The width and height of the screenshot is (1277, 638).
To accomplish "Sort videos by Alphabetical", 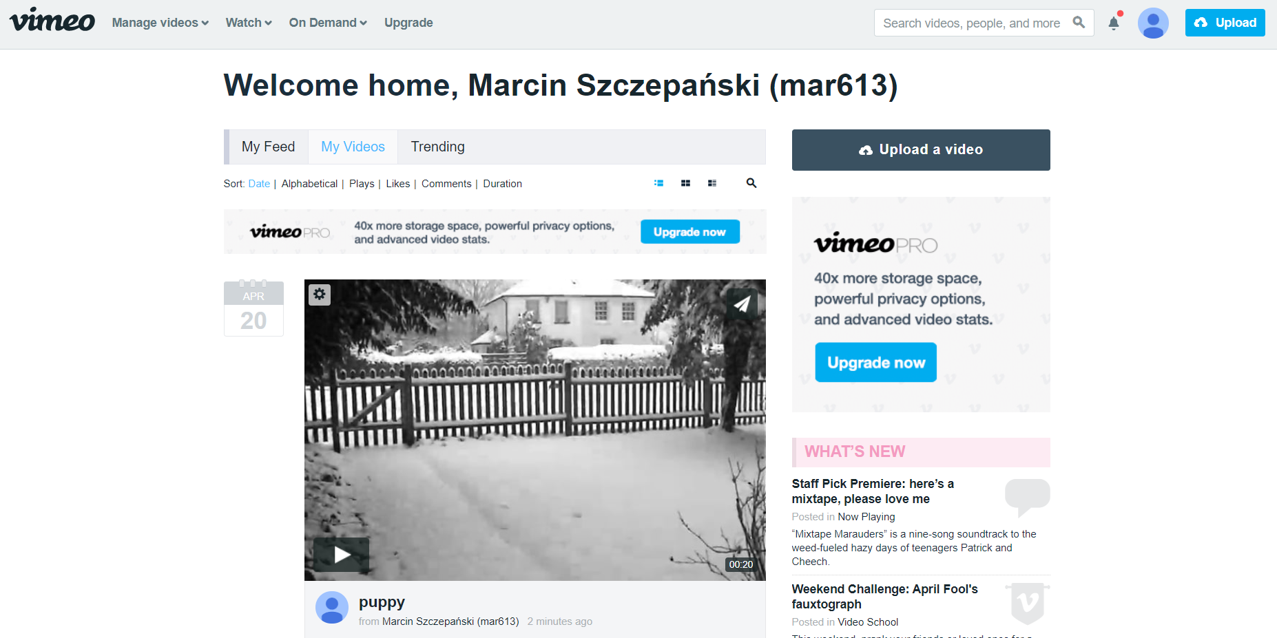I will [x=309, y=184].
